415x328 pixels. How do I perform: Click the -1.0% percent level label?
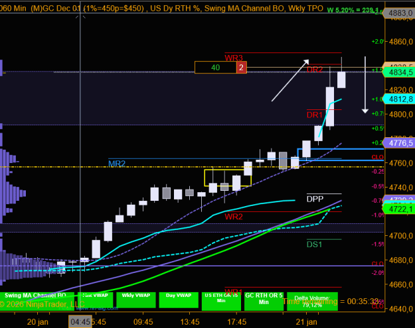[378, 215]
